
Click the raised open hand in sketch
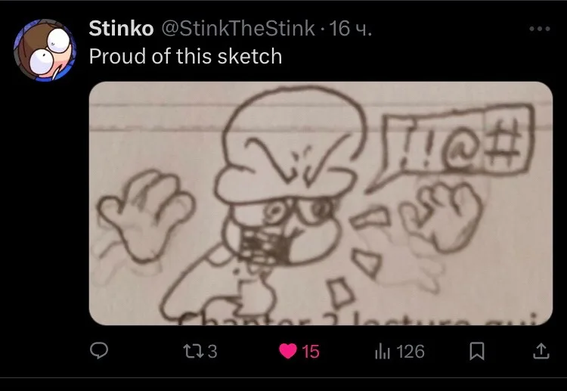[x=145, y=216]
